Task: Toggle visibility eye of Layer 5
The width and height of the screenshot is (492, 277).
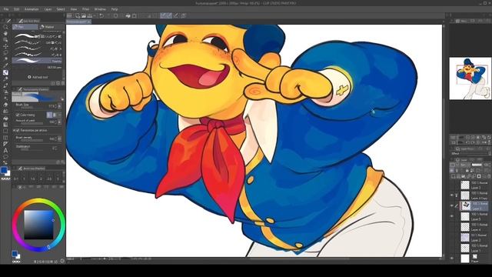Action: [x=452, y=216]
